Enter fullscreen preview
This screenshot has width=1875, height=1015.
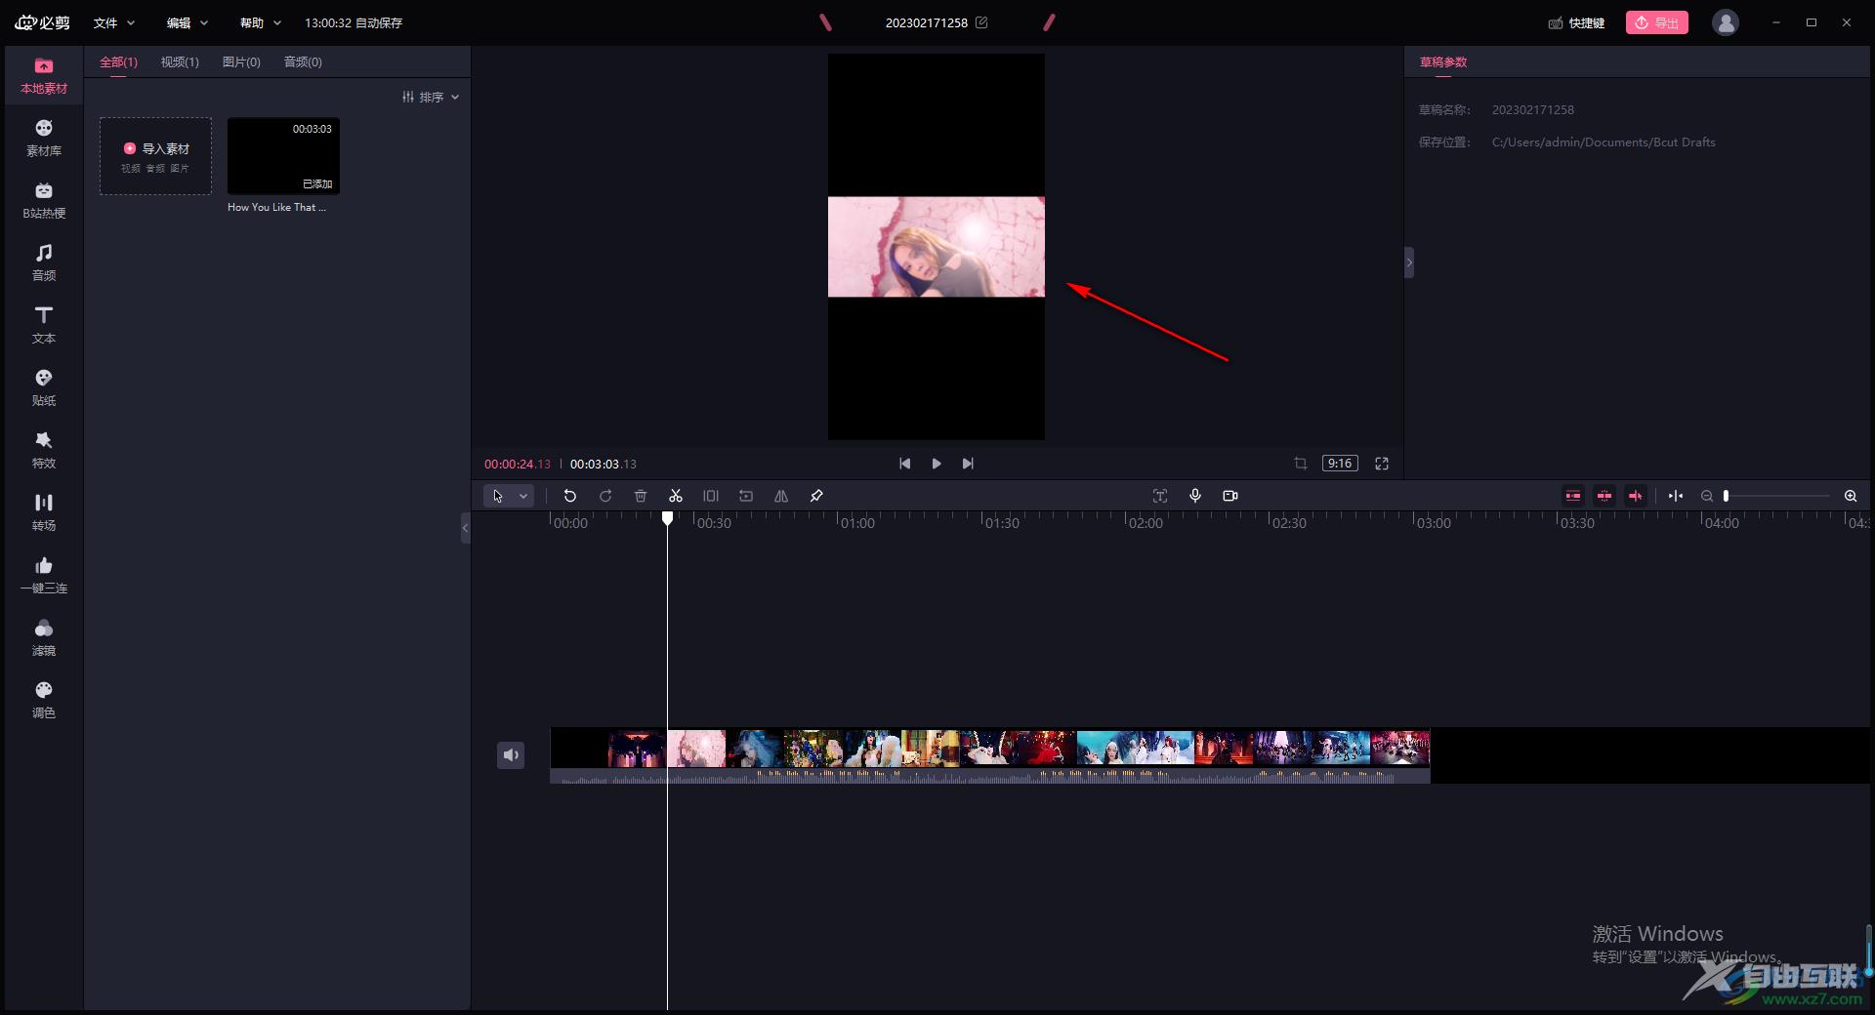[1382, 464]
